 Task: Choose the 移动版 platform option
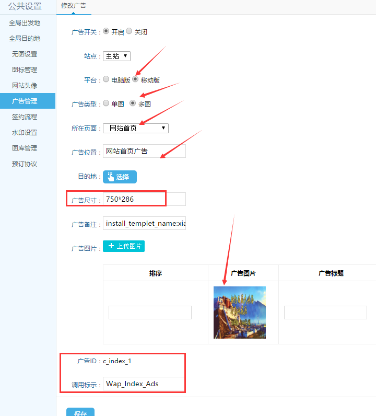coord(135,79)
